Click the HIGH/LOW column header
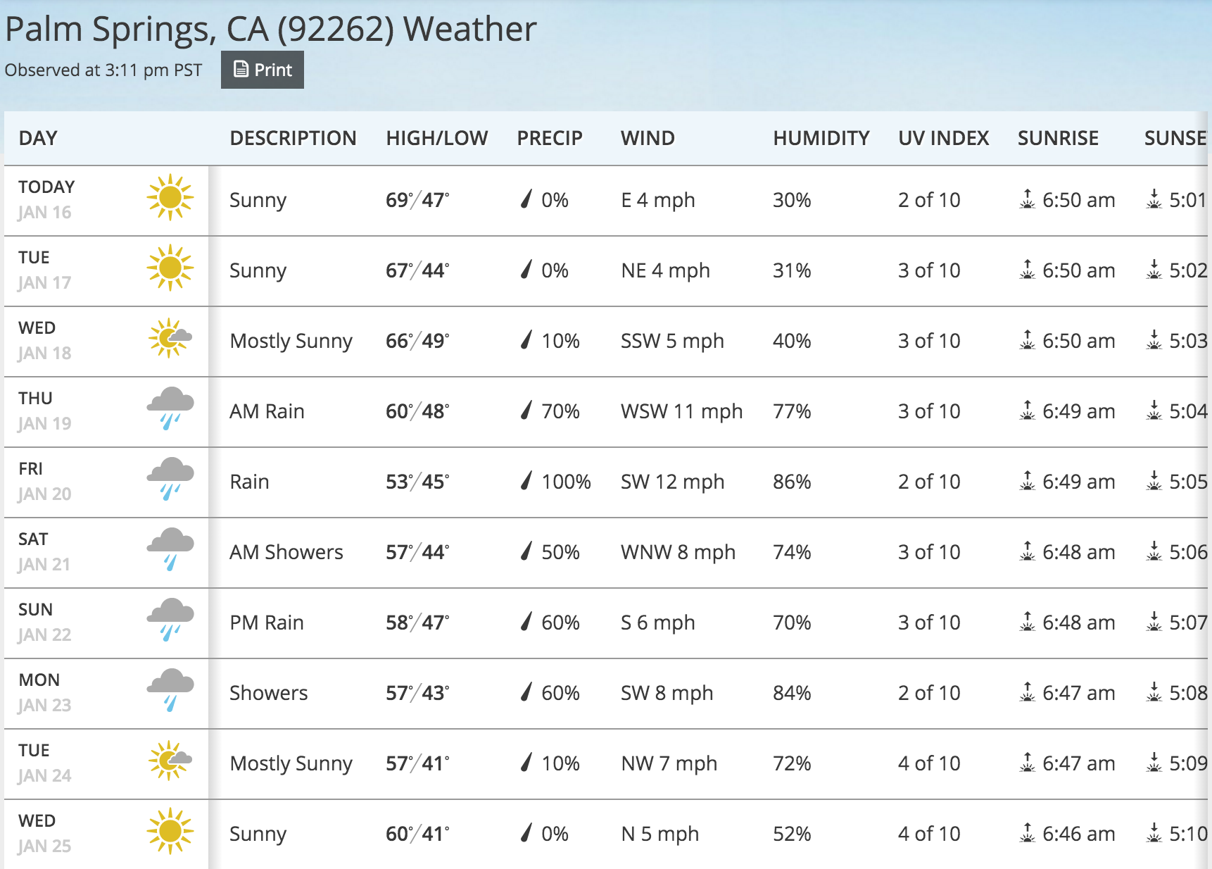Image resolution: width=1212 pixels, height=869 pixels. (x=436, y=138)
